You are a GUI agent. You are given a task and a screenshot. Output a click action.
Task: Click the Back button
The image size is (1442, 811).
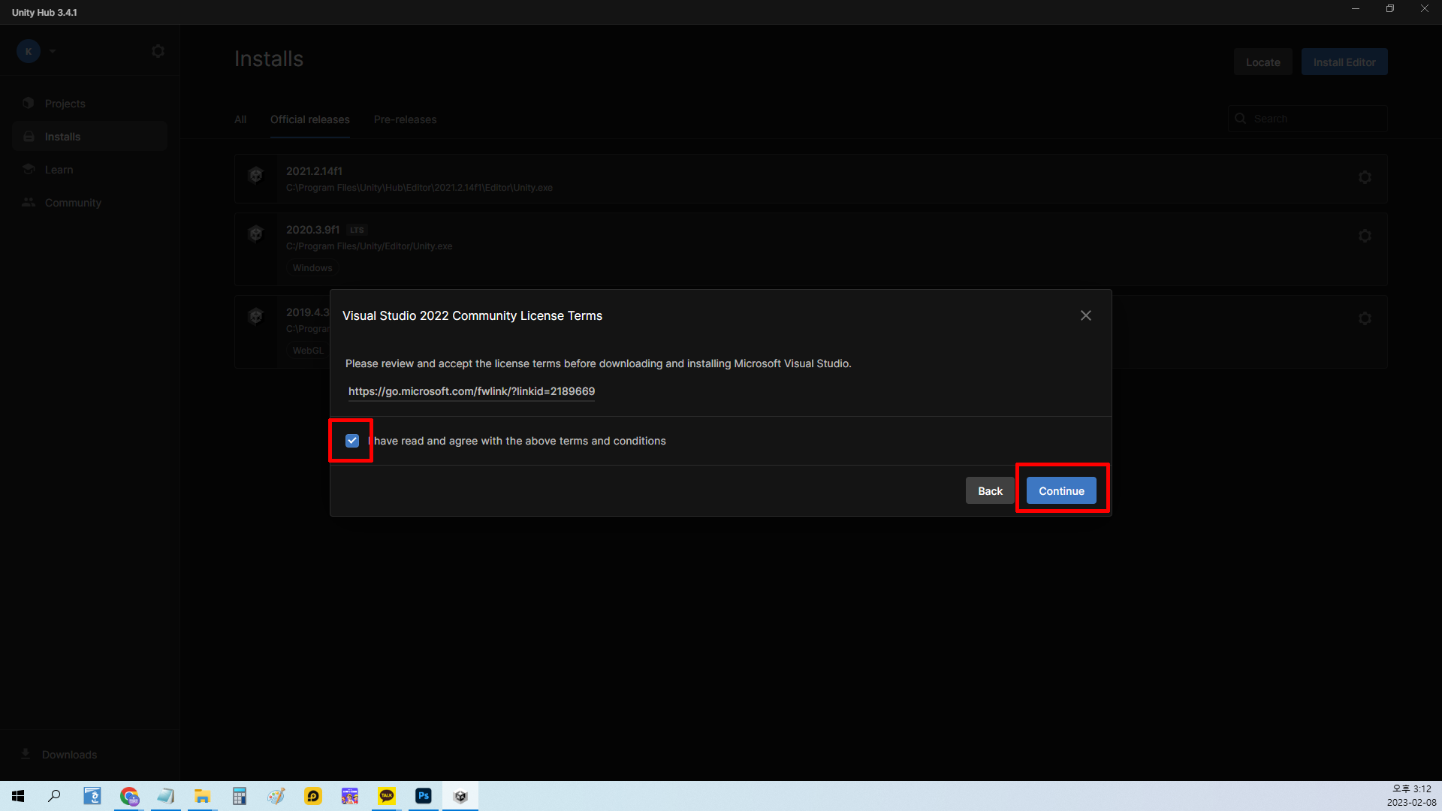pyautogui.click(x=990, y=491)
